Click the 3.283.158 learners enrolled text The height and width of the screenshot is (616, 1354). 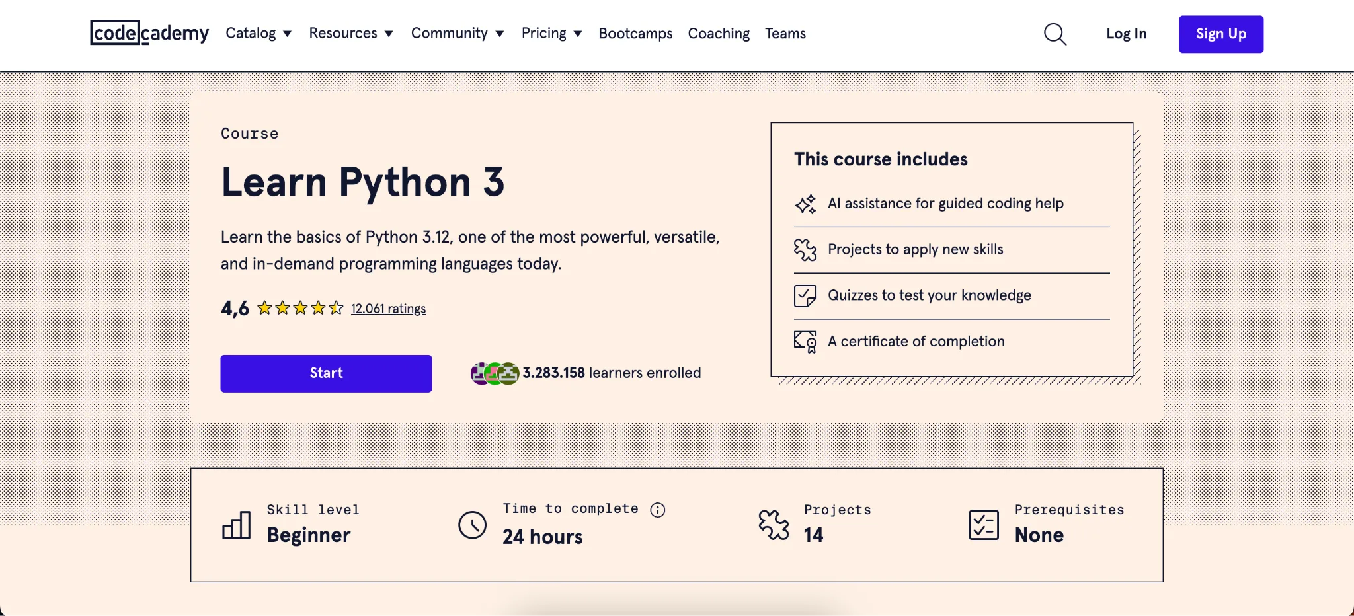[x=612, y=373]
